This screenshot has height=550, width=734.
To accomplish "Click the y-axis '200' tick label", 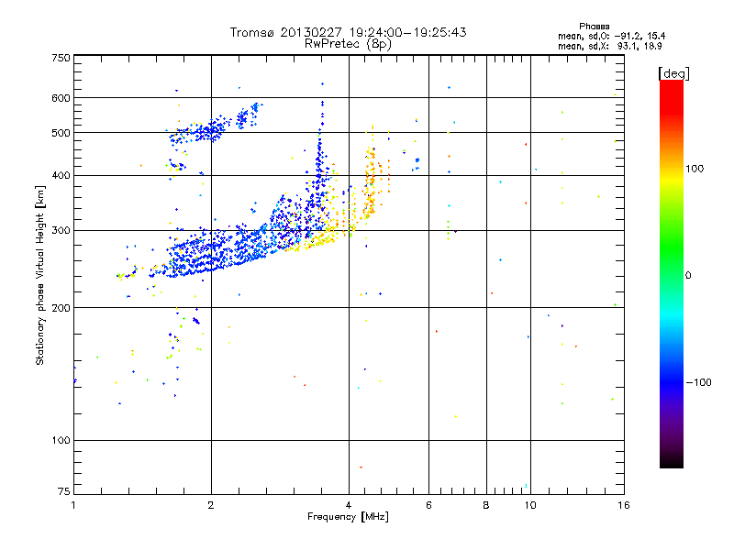I will pyautogui.click(x=61, y=308).
